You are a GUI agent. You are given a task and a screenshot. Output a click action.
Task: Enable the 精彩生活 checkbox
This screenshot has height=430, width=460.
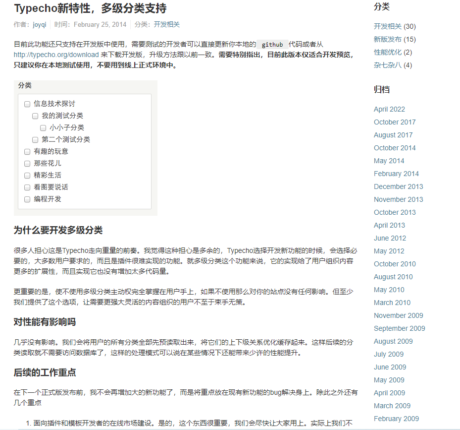pyautogui.click(x=27, y=175)
